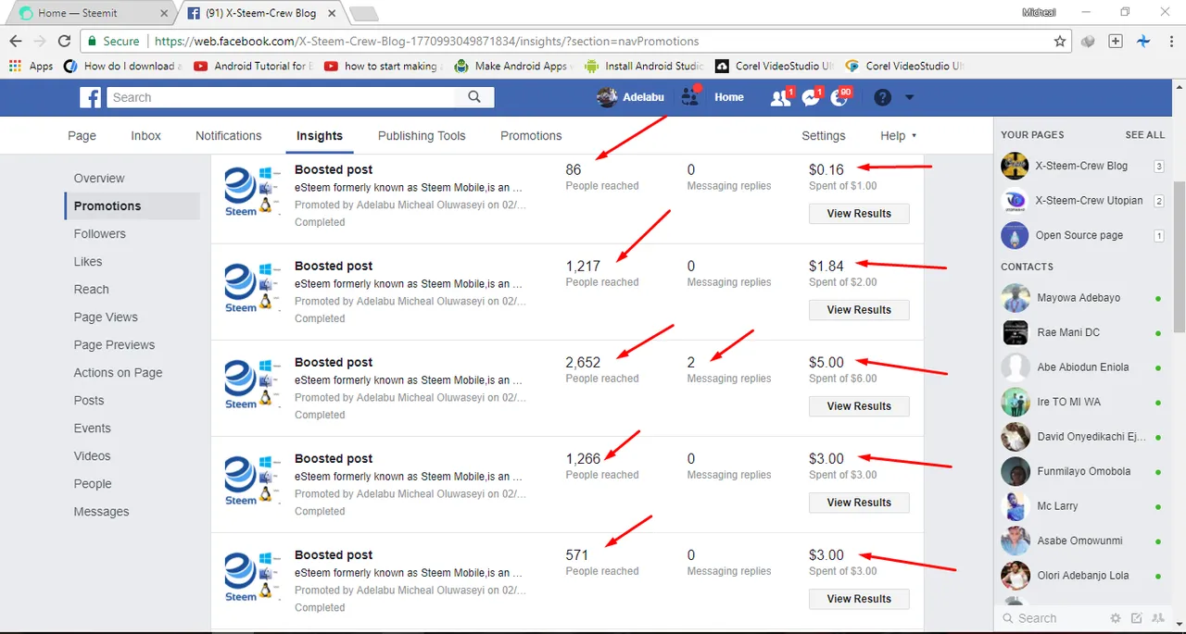View Results for the $1.84 boosted post

(x=859, y=310)
